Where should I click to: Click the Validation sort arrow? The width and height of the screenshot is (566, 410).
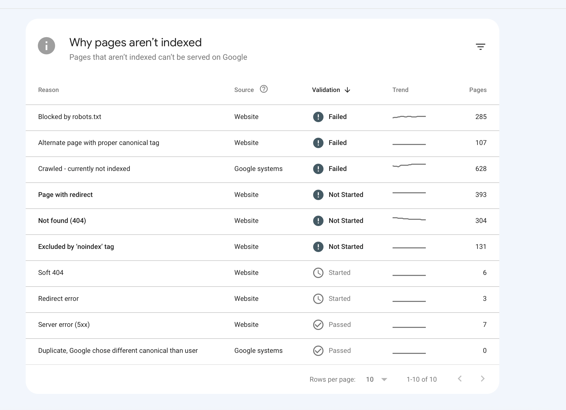[347, 90]
